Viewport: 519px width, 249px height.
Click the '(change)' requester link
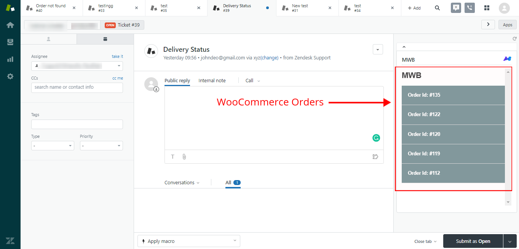(x=270, y=58)
